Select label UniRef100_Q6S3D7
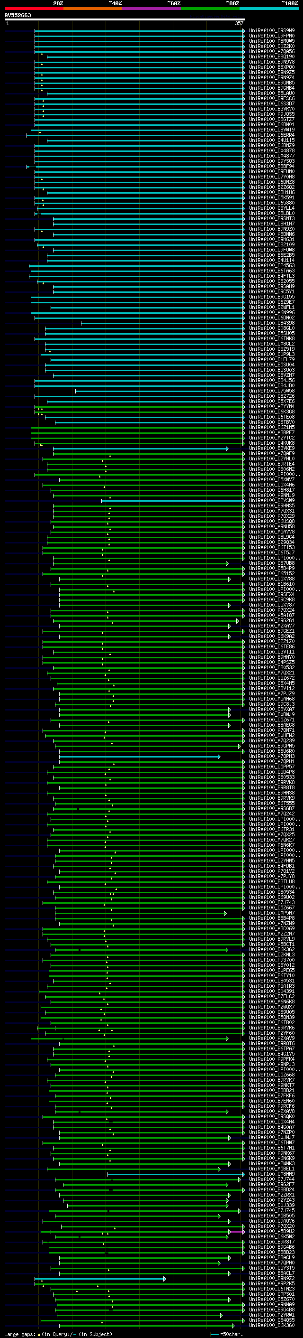Screen dimensions: 303x1338 [x=272, y=104]
